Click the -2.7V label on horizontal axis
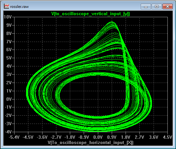This screenshot has height=149, width=176. (x=56, y=137)
